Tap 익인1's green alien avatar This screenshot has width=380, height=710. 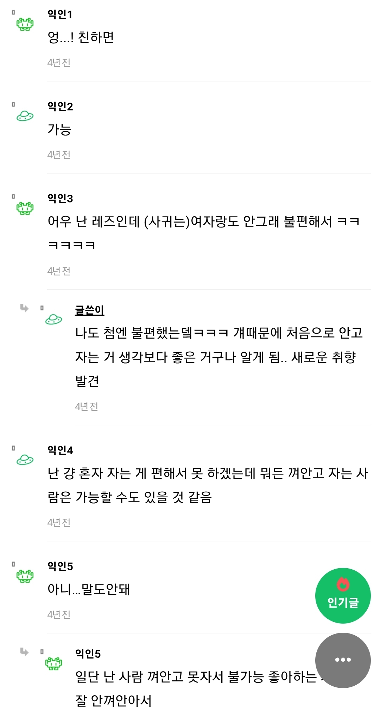click(25, 24)
